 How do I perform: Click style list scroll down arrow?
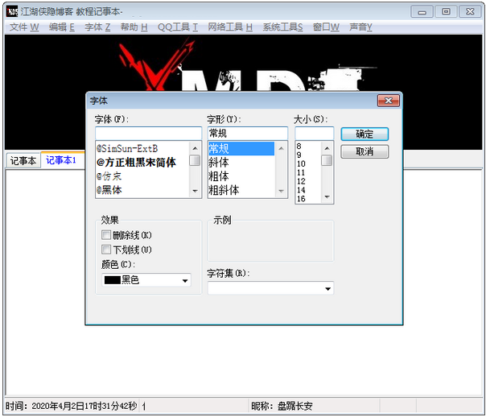[281, 191]
